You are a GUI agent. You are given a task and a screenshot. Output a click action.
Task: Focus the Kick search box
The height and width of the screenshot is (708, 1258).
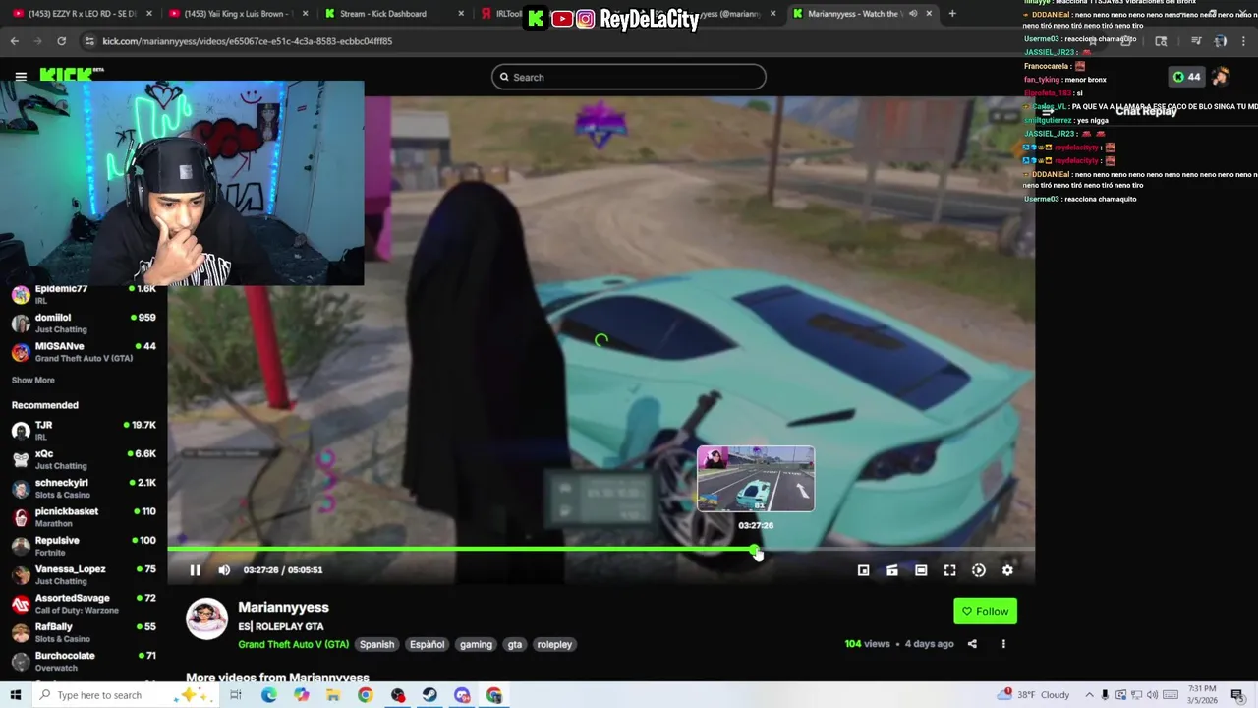click(629, 77)
